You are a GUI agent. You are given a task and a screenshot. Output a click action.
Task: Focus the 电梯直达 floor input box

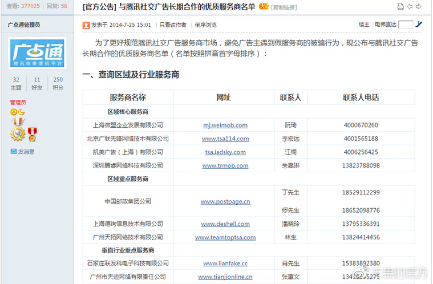click(406, 25)
